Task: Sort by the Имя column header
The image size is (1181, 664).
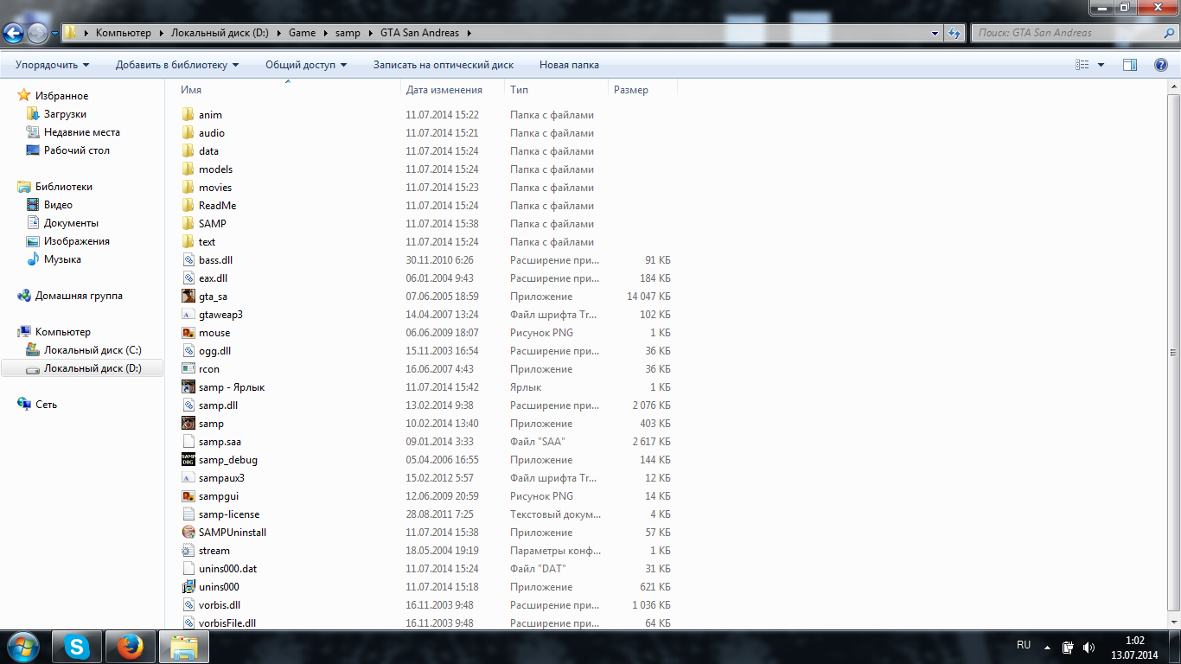Action: coord(191,90)
